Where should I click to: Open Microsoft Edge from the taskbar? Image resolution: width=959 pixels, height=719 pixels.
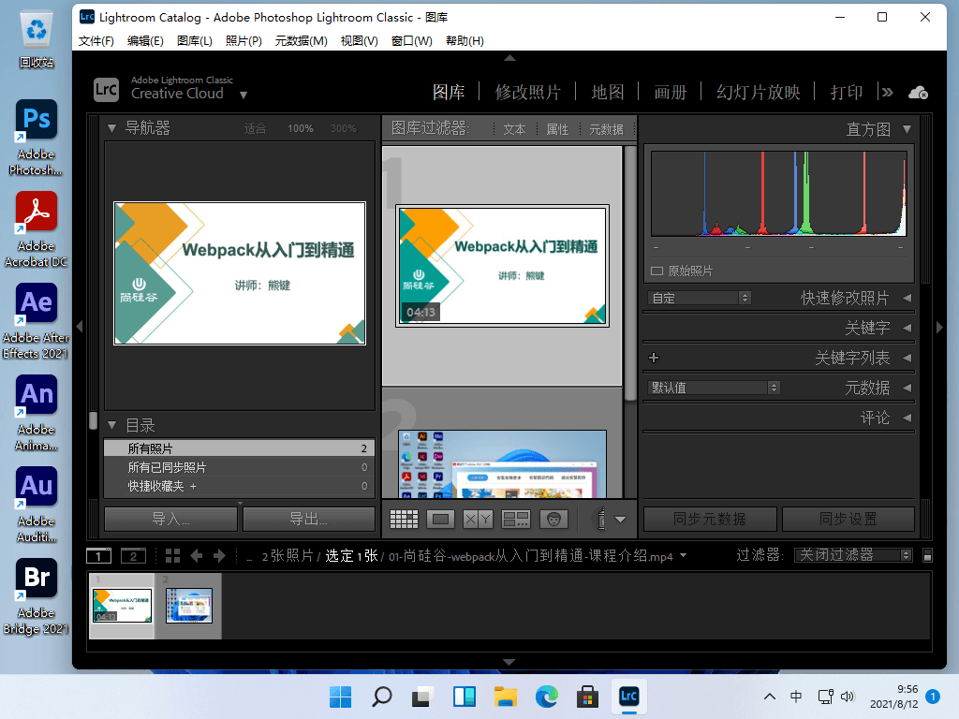tap(547, 697)
